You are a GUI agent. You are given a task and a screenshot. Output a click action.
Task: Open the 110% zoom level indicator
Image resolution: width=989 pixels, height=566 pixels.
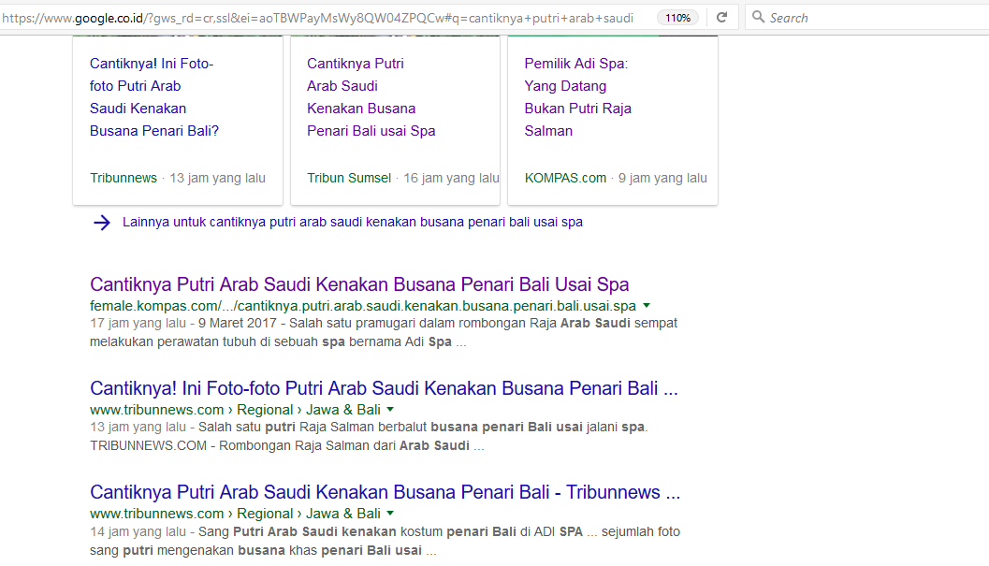(x=677, y=18)
